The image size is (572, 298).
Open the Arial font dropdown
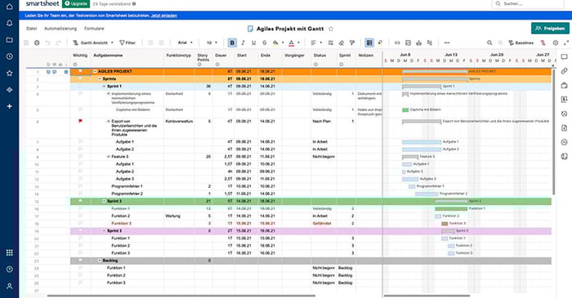point(185,42)
